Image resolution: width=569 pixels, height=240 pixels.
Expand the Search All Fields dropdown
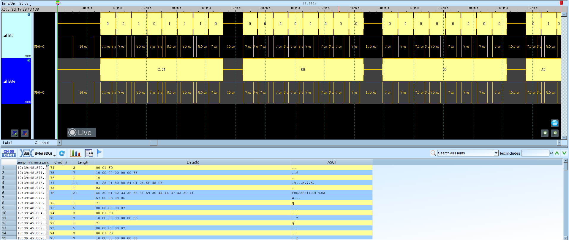click(x=496, y=153)
